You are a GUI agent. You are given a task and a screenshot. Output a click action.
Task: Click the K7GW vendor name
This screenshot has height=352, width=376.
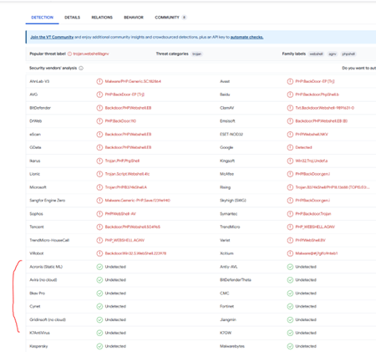pyautogui.click(x=226, y=333)
